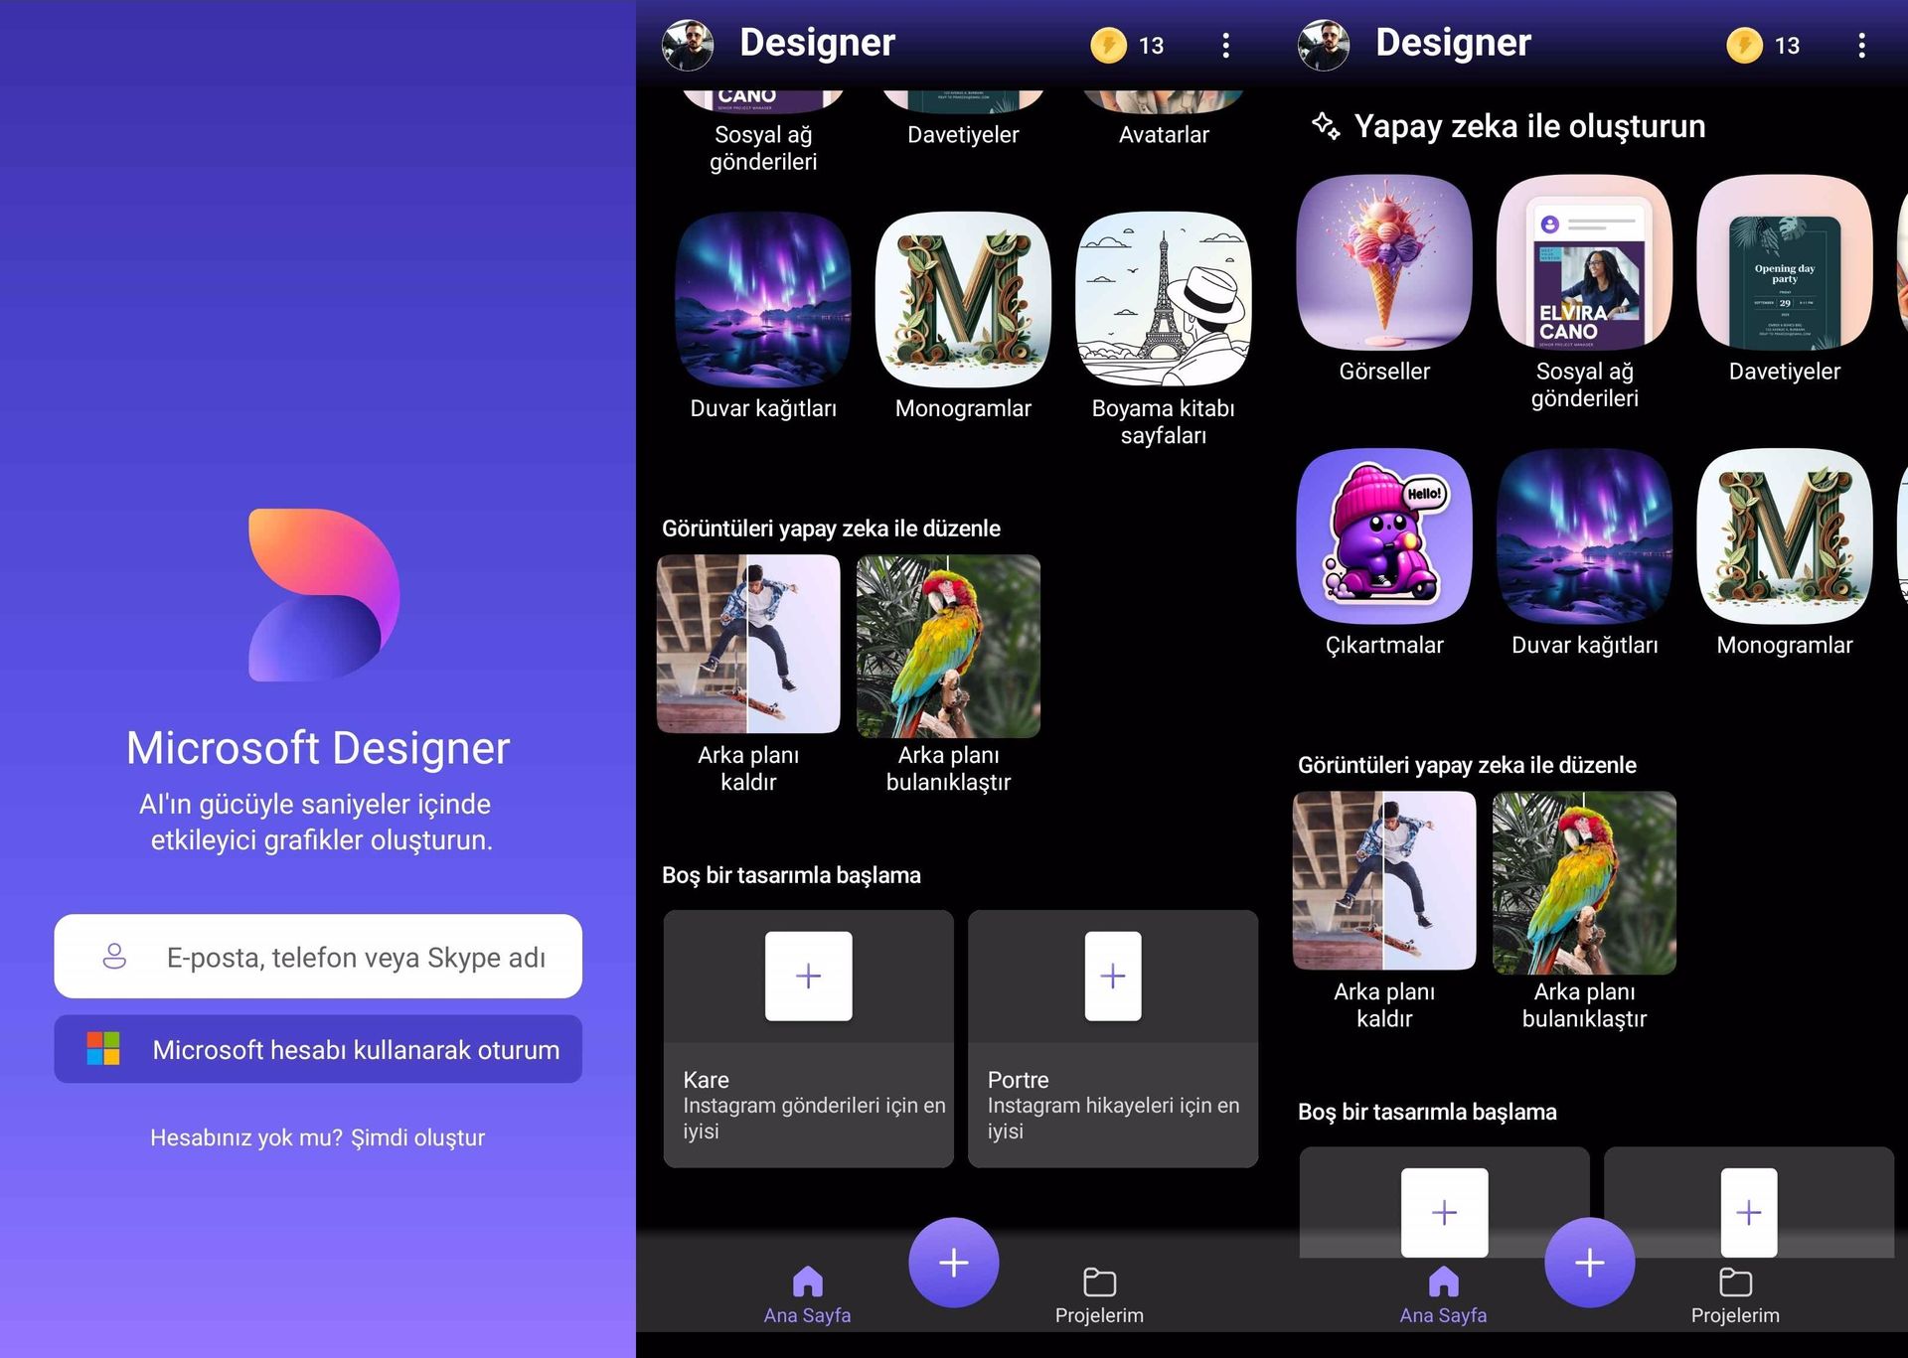
Task: Tap Ana Sayfa tab in right screen
Action: (x=1443, y=1295)
